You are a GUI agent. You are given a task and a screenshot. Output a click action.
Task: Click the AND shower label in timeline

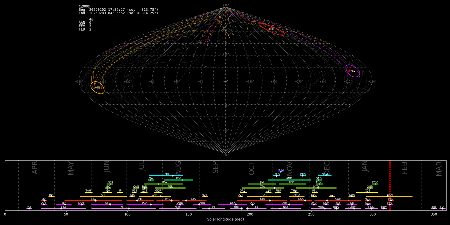(x=289, y=178)
